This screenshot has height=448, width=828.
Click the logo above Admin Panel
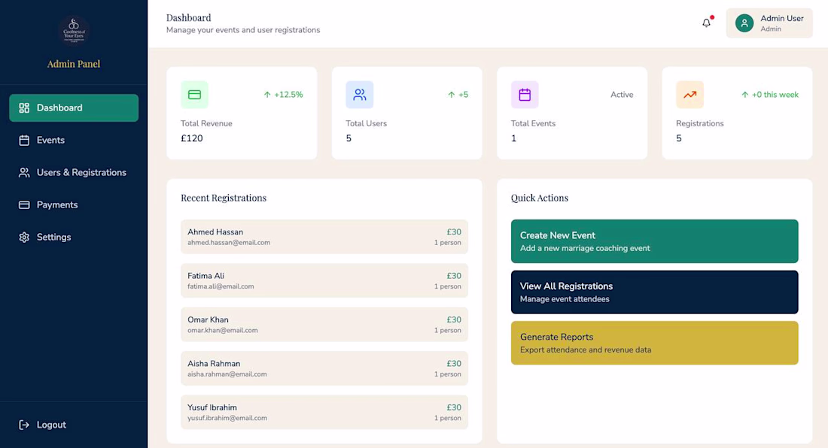pos(74,31)
